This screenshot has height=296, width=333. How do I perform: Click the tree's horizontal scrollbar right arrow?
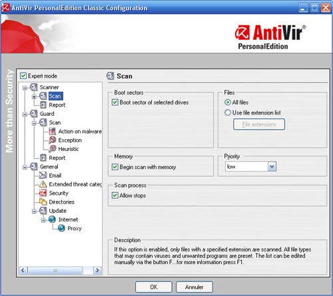click(x=97, y=270)
